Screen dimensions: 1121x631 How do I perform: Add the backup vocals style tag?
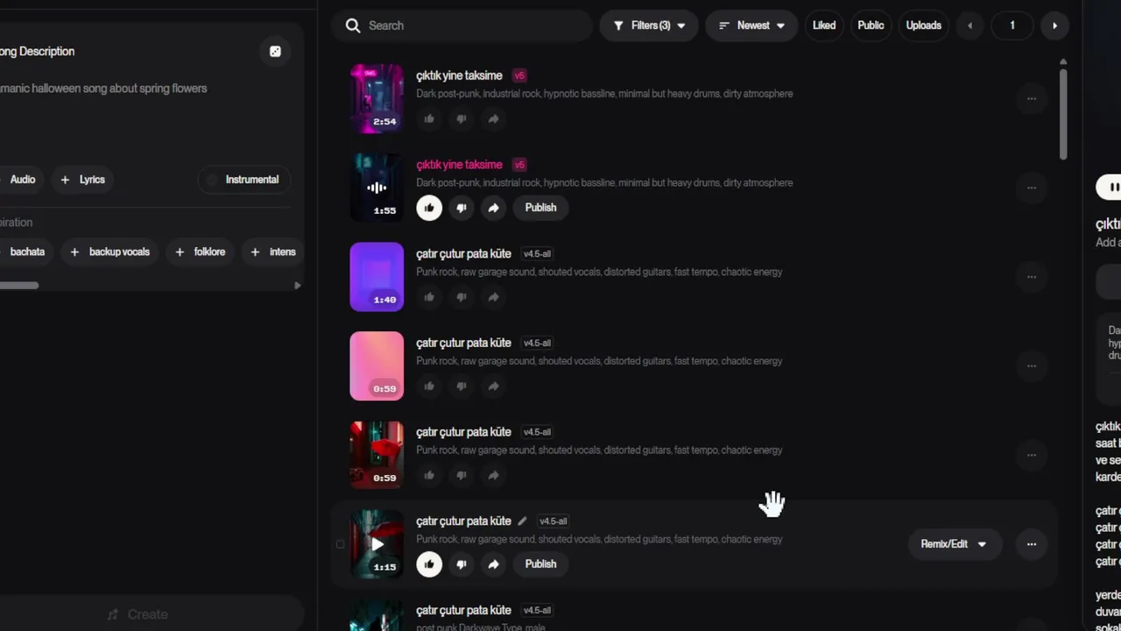pyautogui.click(x=110, y=252)
